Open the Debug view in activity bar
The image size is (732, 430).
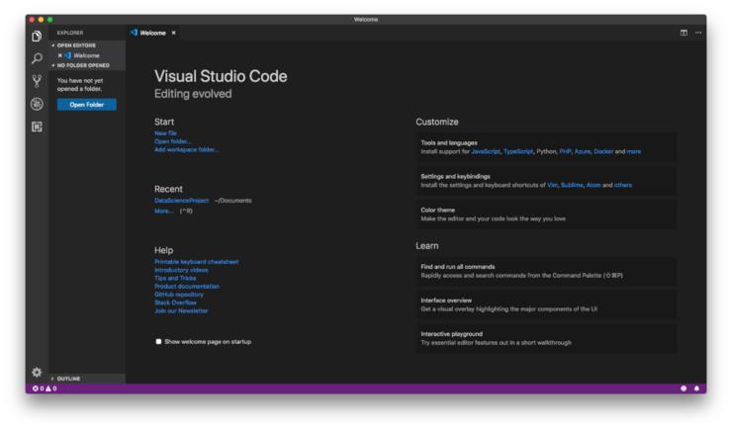(x=37, y=104)
